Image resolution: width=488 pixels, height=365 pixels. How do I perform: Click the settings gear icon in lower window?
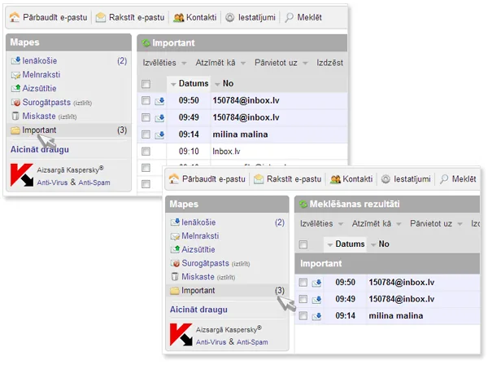click(x=386, y=179)
